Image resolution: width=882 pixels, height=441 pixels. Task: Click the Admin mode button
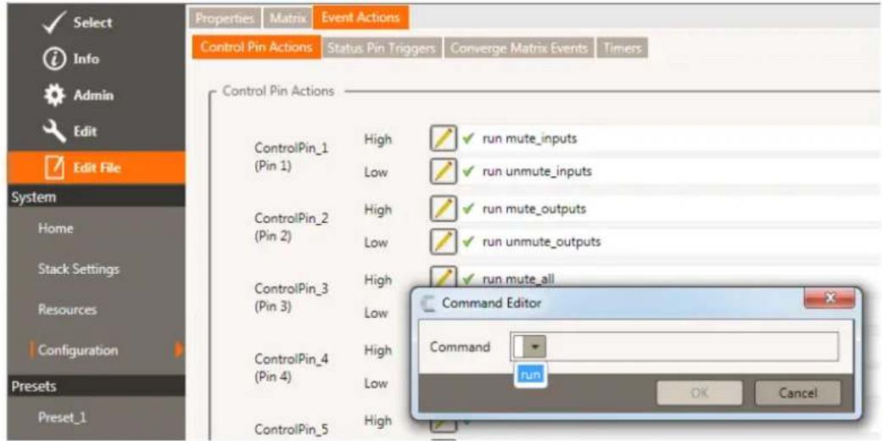(x=96, y=95)
